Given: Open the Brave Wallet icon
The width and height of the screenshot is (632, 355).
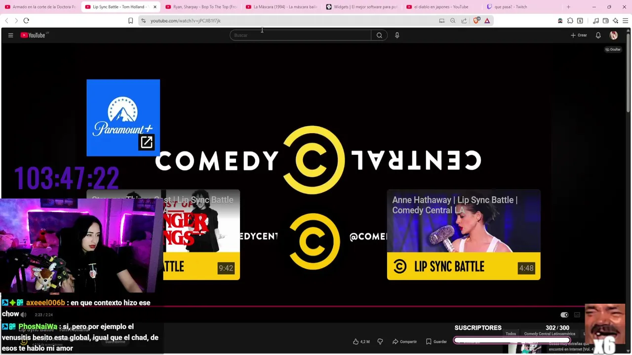Looking at the screenshot, I should click(606, 21).
